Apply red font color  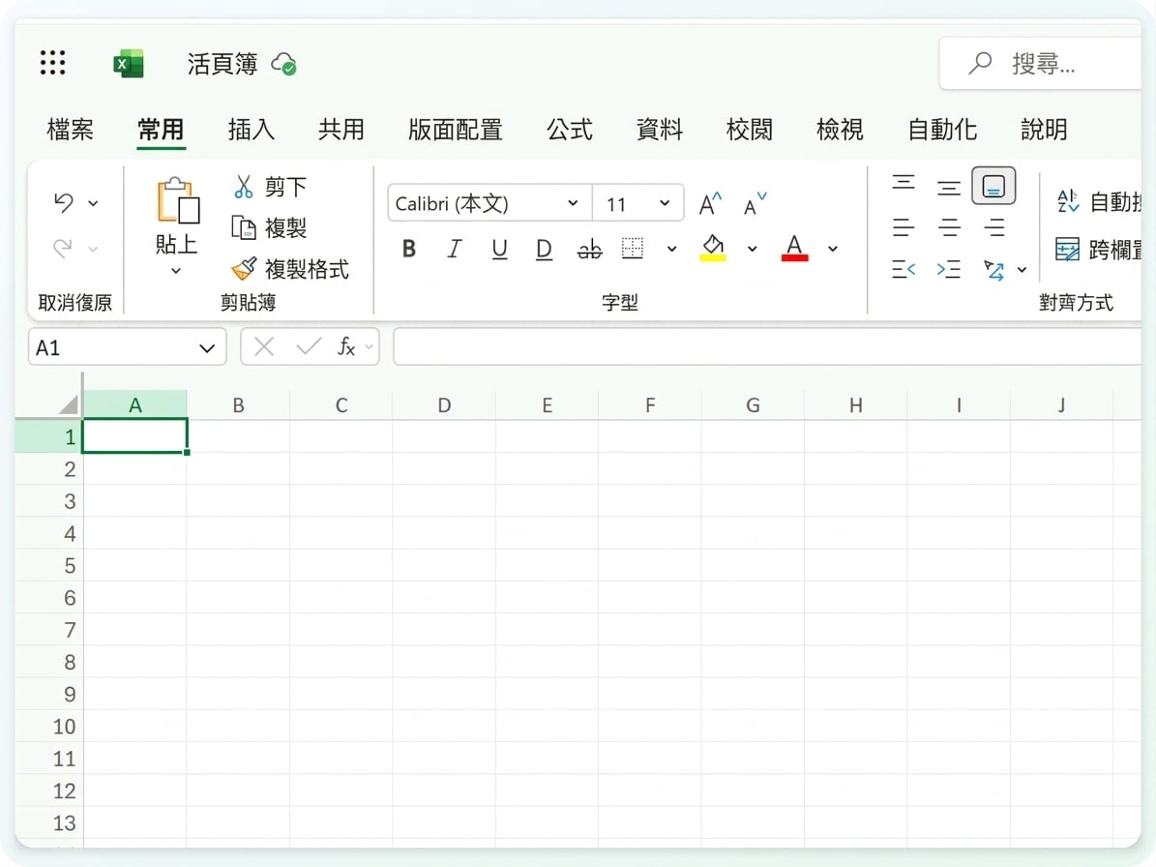pos(794,249)
